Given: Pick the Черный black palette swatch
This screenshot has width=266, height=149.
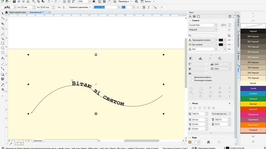Looking at the screenshot, I should (x=253, y=31).
